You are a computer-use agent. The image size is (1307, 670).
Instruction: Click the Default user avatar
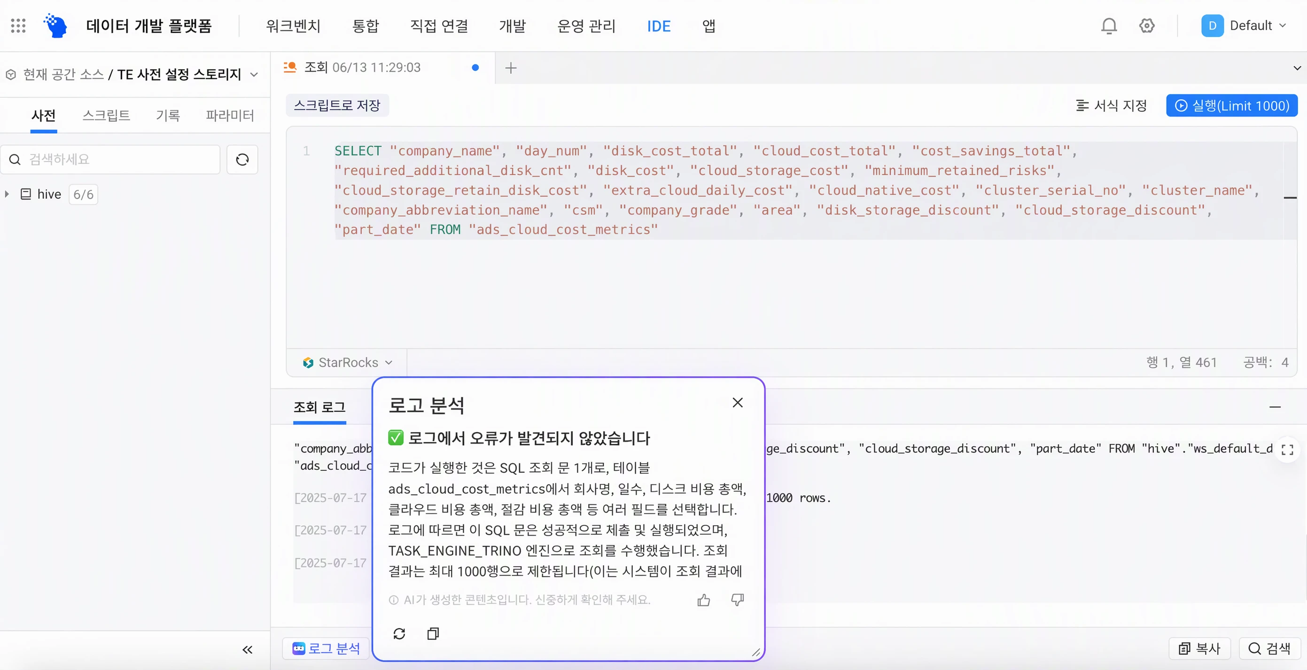(x=1212, y=25)
